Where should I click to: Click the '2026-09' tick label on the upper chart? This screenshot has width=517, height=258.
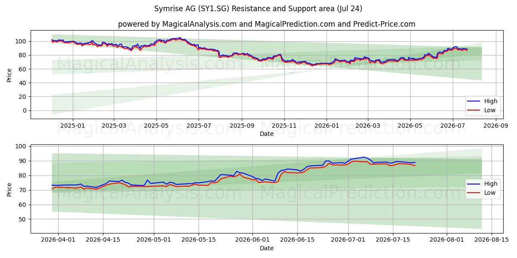pos(496,126)
